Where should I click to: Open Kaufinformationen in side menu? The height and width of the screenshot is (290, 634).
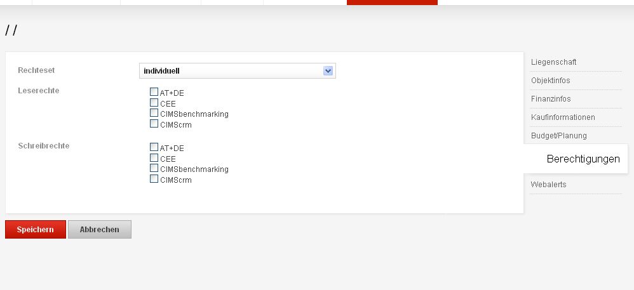(x=563, y=117)
